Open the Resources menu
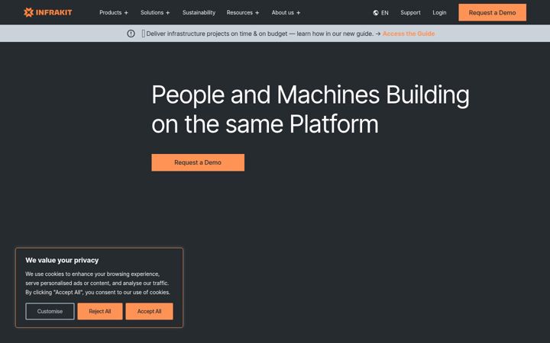Image resolution: width=550 pixels, height=343 pixels. pyautogui.click(x=240, y=13)
